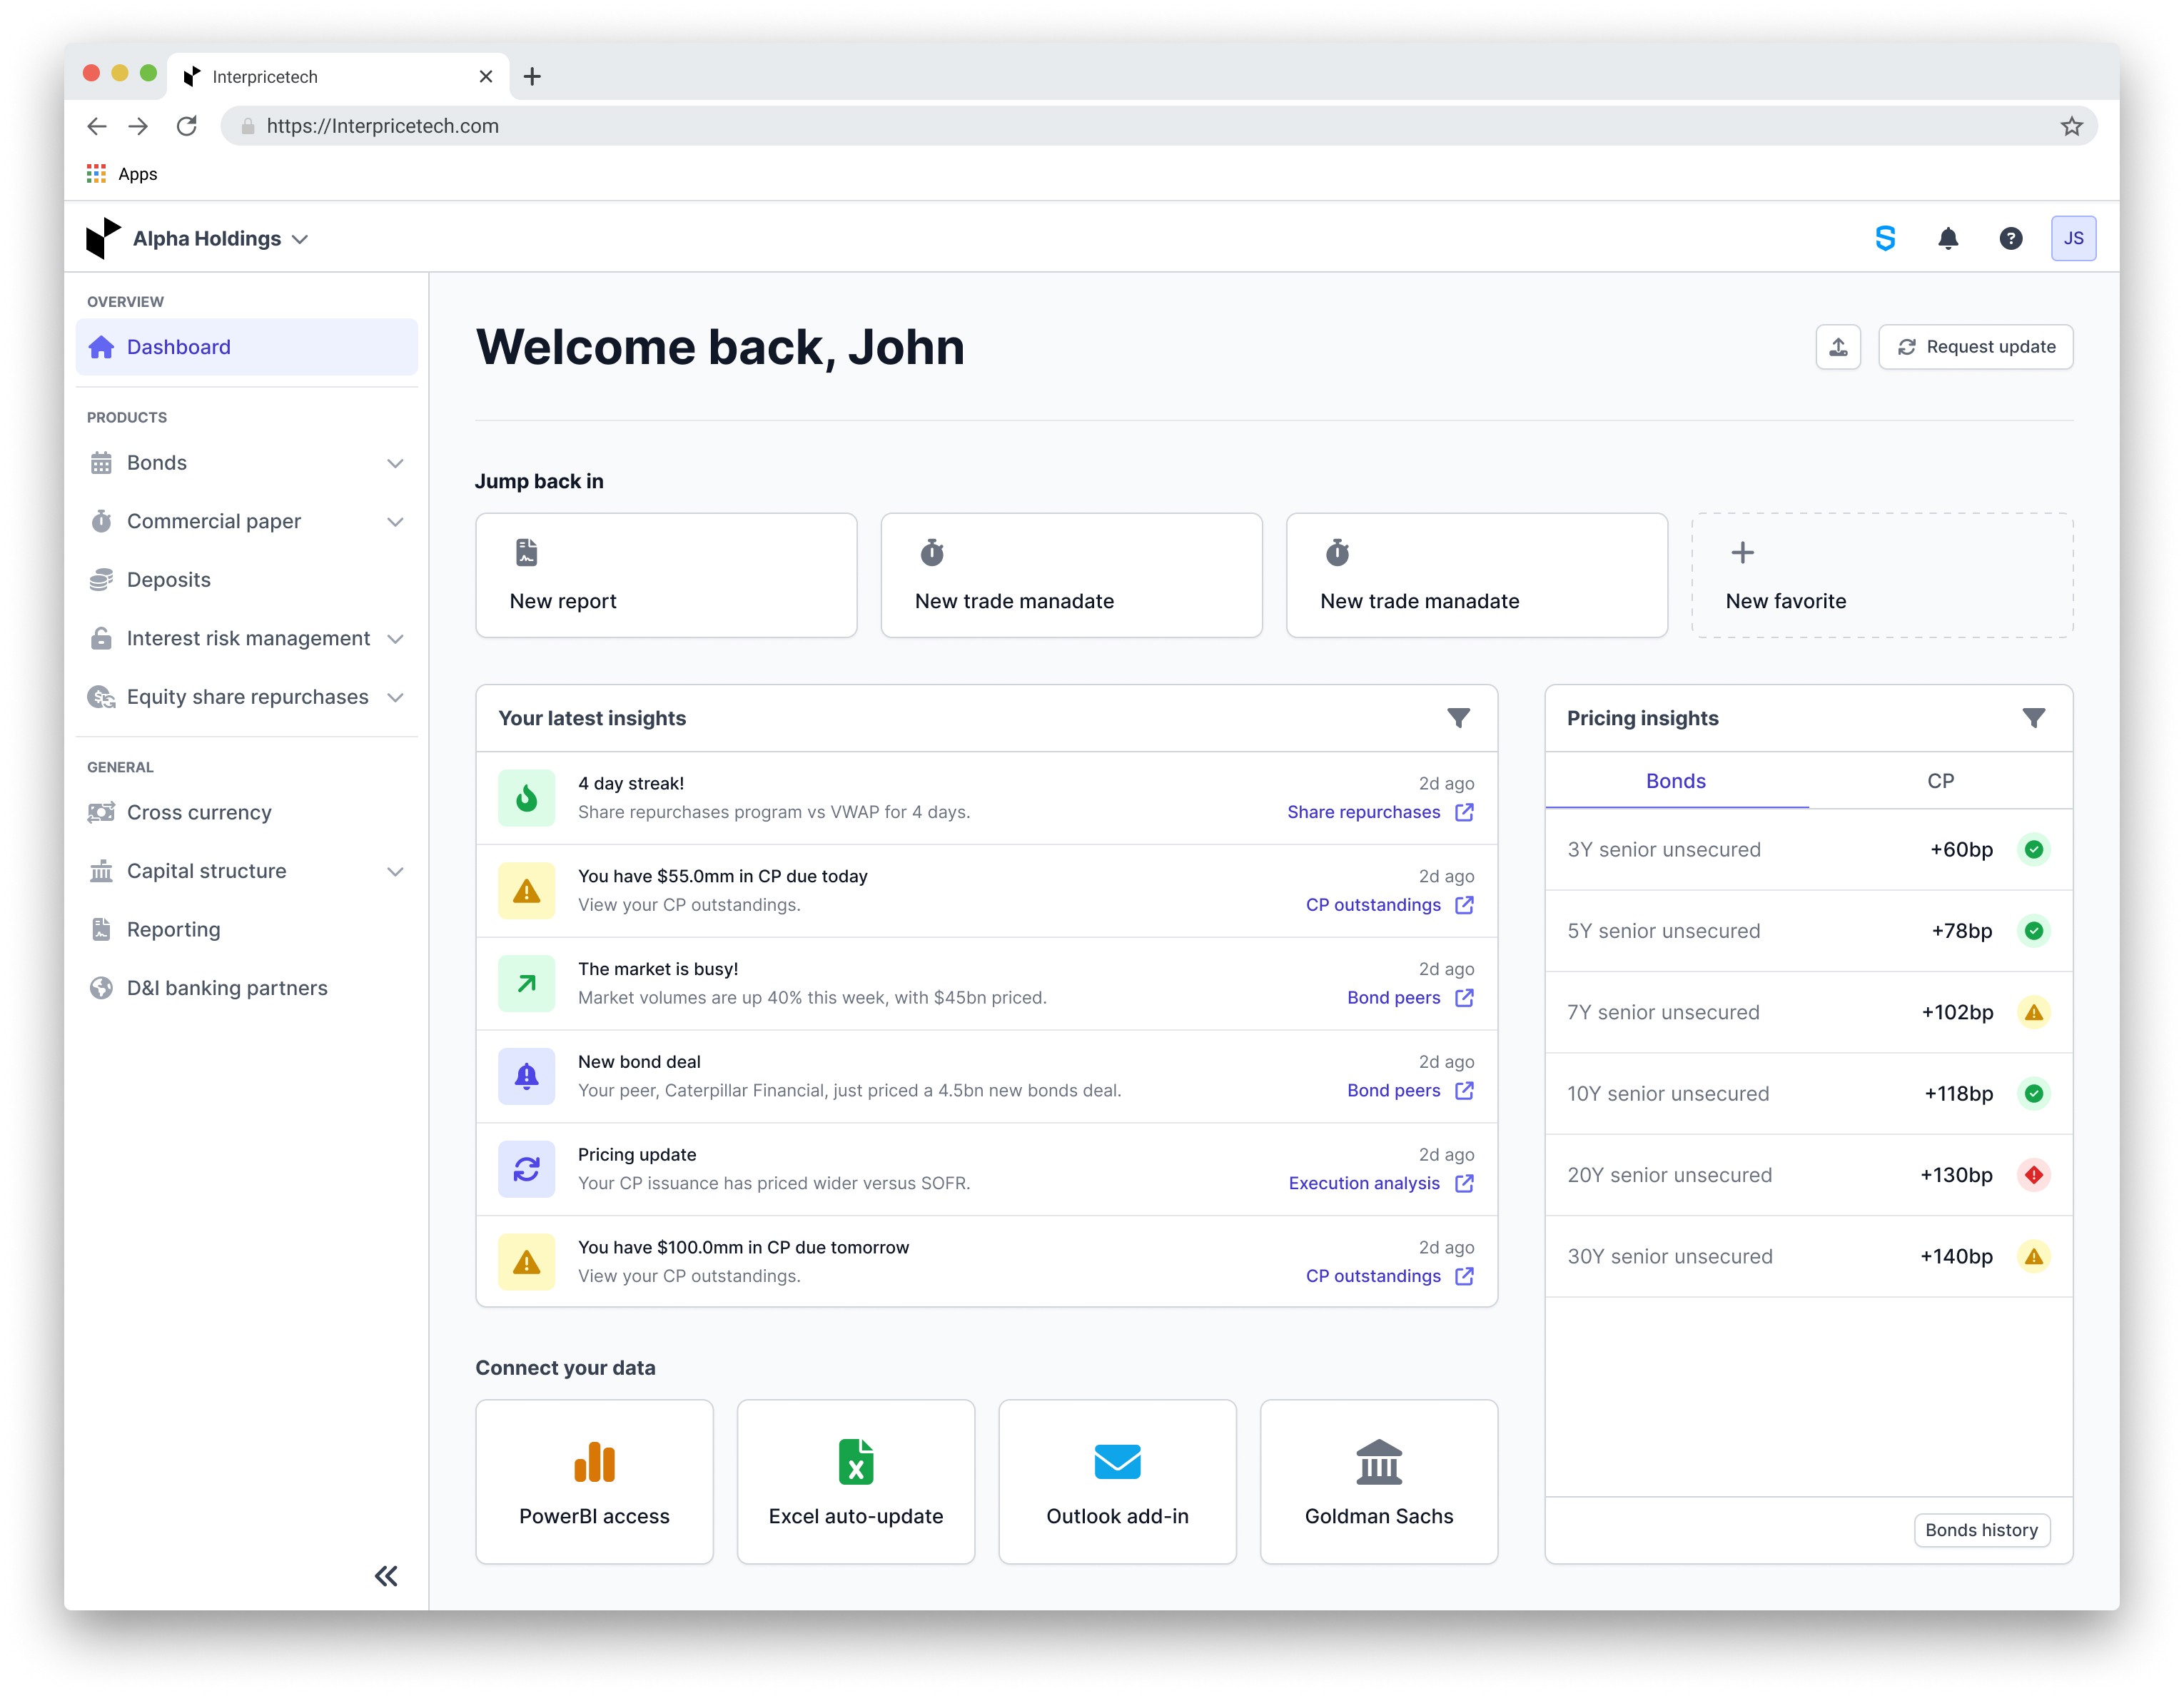Viewport: 2184px width, 1696px height.
Task: Click the notifications bell icon
Action: (1947, 238)
